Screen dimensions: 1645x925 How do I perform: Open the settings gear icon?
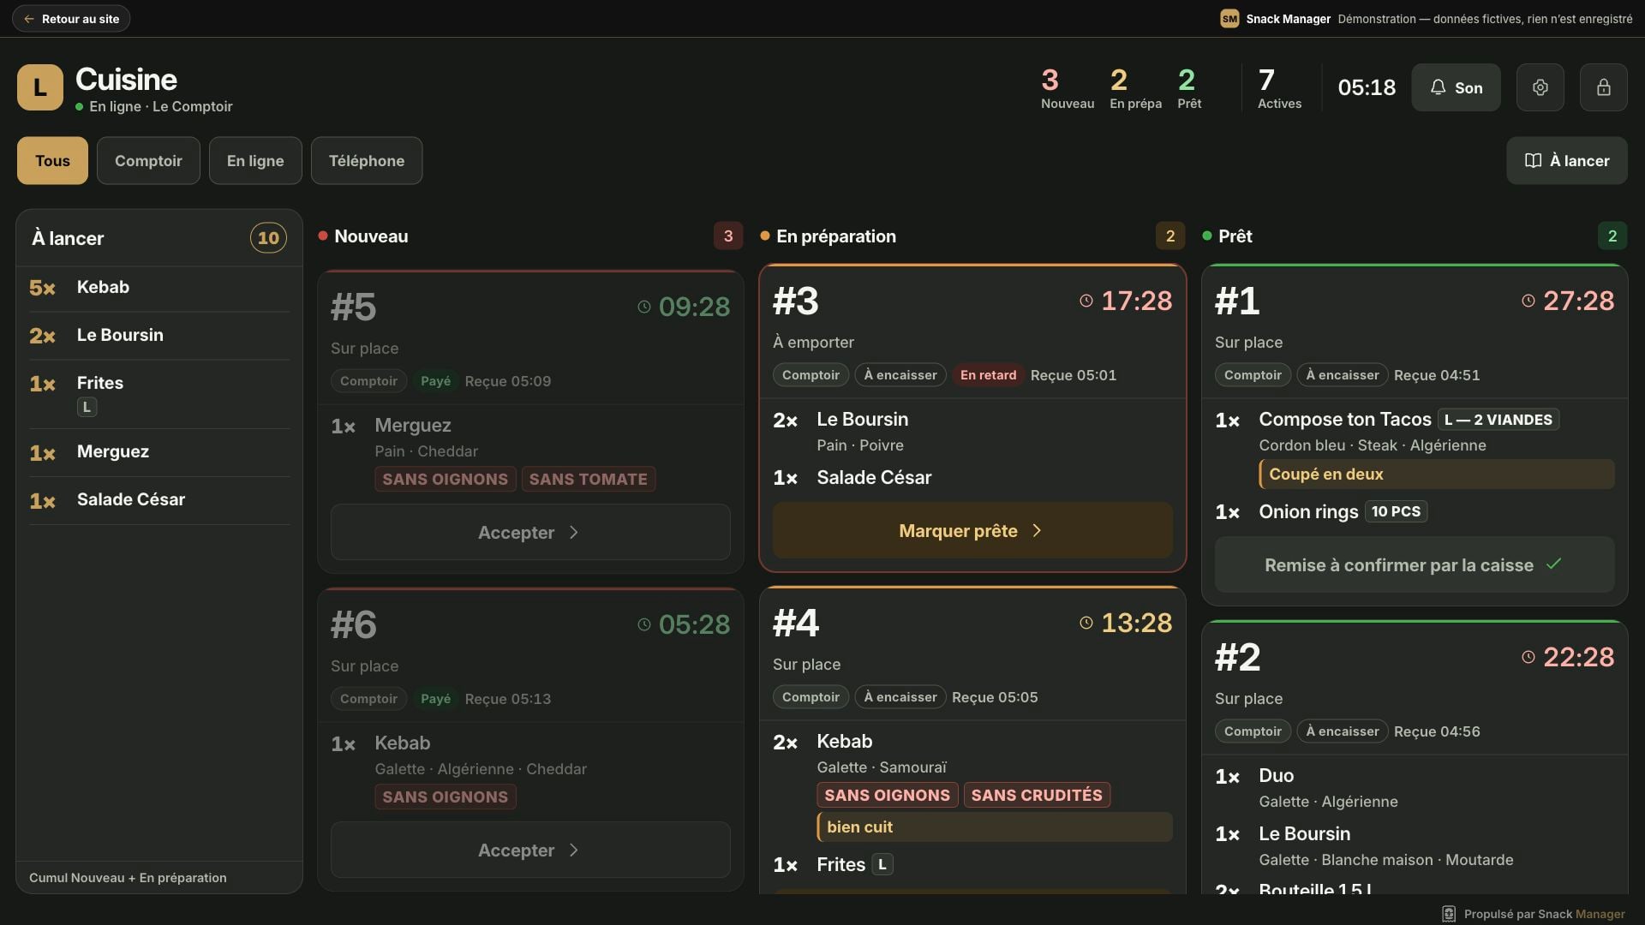pos(1540,87)
